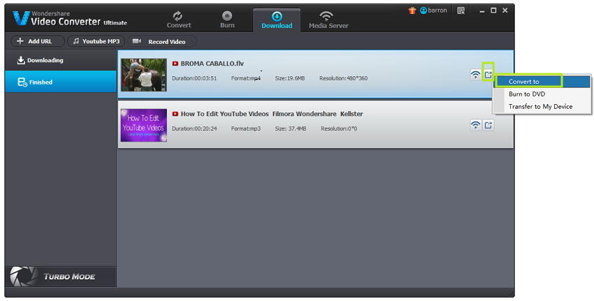Maximize the Video Converter window
The image size is (594, 301).
point(493,10)
